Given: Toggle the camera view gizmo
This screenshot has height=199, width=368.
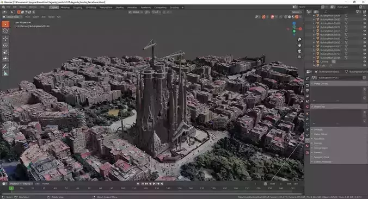Looking at the screenshot, I should coord(299,51).
